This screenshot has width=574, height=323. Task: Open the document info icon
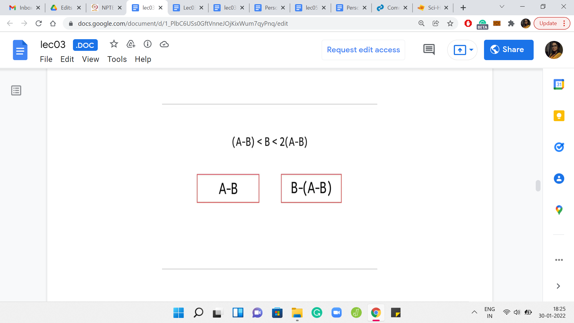147,44
